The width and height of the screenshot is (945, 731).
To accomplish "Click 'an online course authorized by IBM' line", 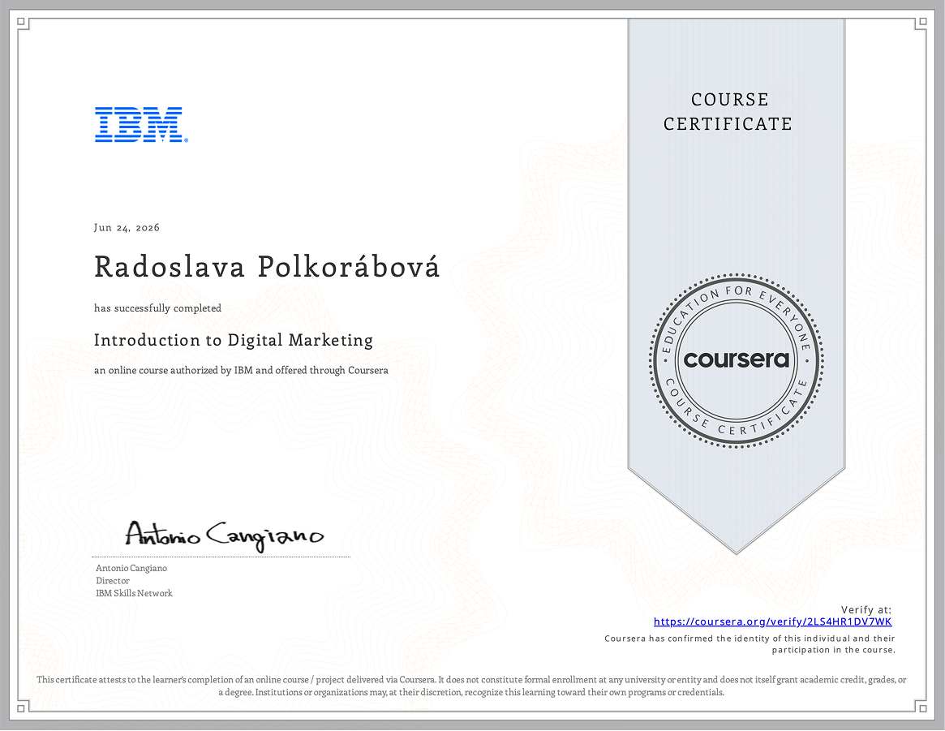I will (x=241, y=370).
